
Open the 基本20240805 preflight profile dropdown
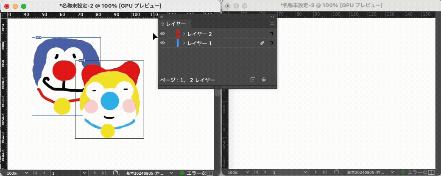[x=171, y=173]
